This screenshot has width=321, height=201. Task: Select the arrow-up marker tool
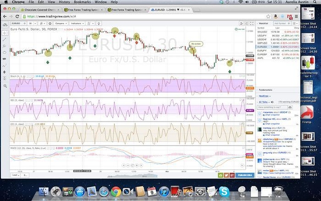click(5, 72)
